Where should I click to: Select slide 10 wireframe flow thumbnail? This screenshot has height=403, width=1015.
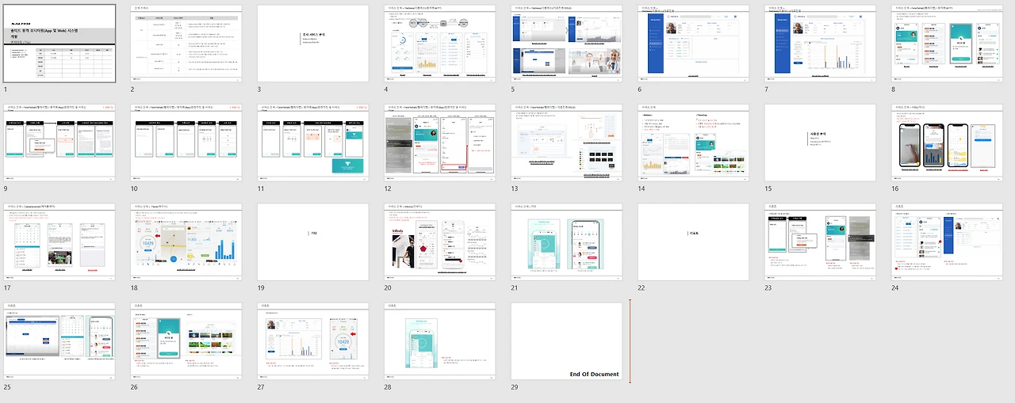pyautogui.click(x=186, y=143)
